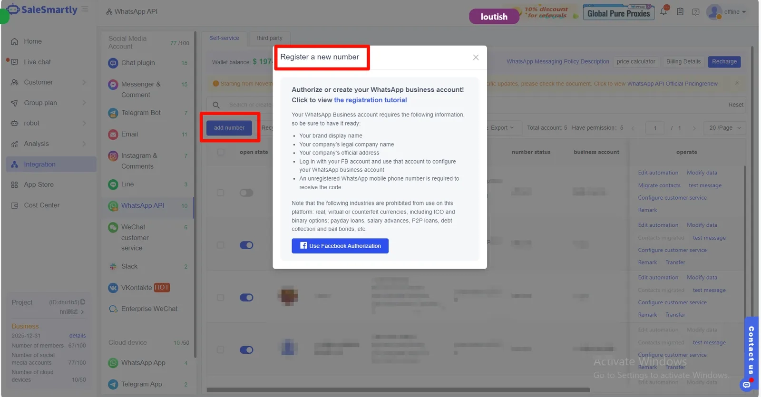Image resolution: width=761 pixels, height=397 pixels.
Task: Click the search magnifier icon
Action: [x=216, y=105]
